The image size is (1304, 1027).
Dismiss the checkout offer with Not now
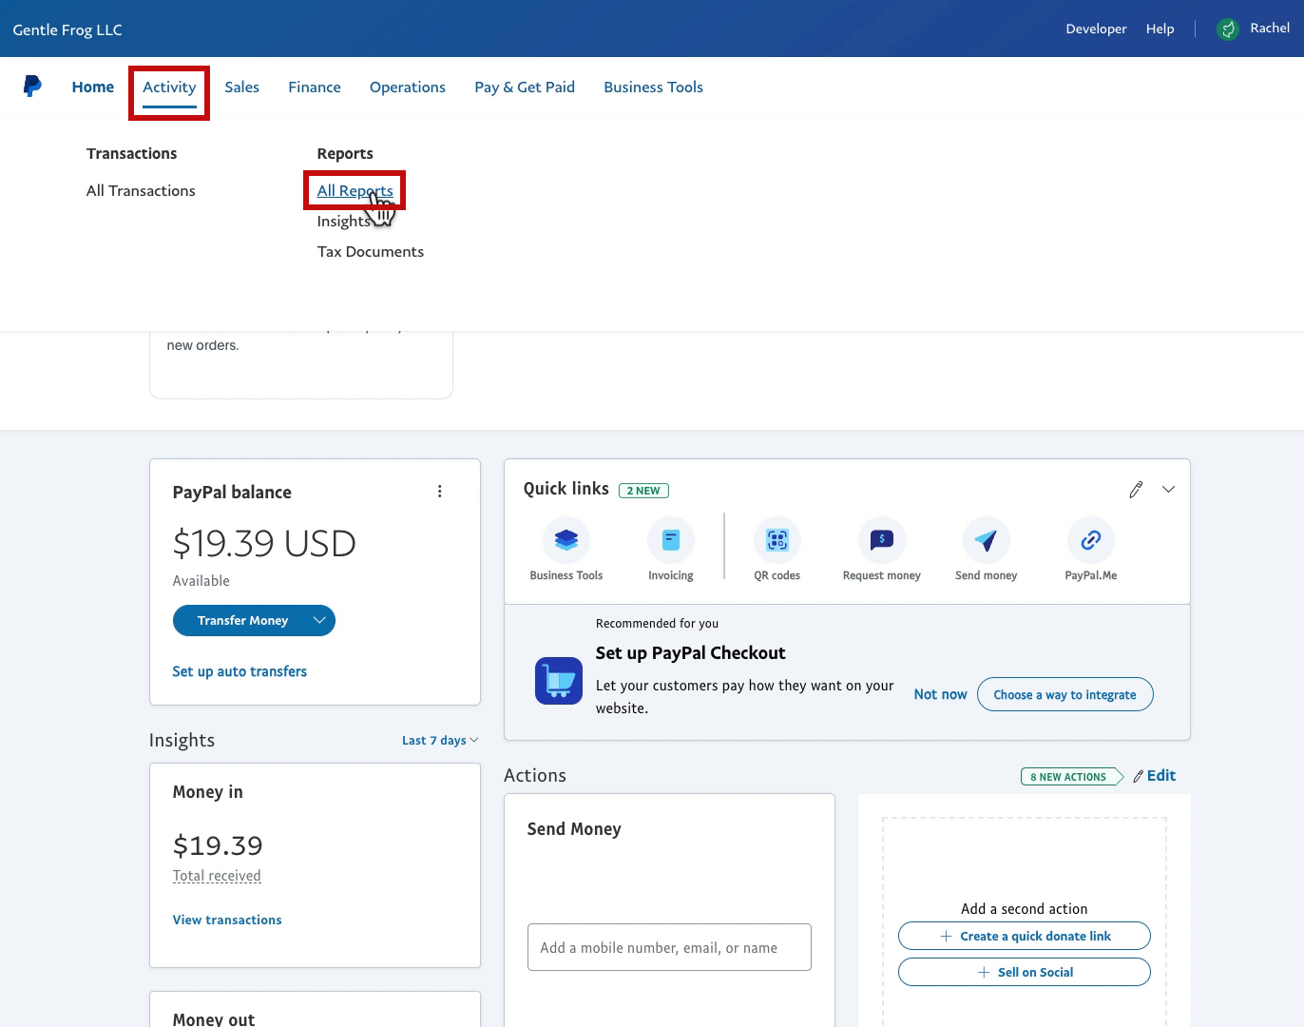(x=940, y=695)
